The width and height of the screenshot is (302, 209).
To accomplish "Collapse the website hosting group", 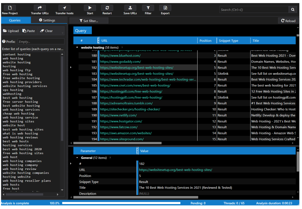I will tap(77, 48).
